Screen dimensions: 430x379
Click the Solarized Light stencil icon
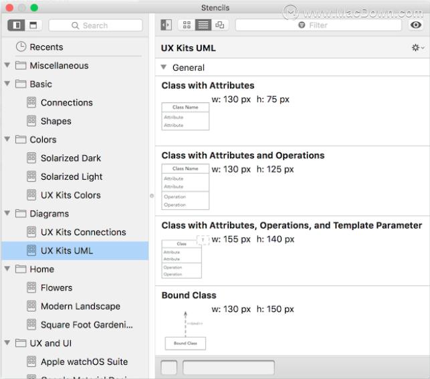[x=31, y=176]
